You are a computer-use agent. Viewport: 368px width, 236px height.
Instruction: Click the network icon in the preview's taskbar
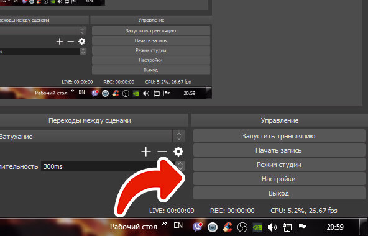click(156, 94)
